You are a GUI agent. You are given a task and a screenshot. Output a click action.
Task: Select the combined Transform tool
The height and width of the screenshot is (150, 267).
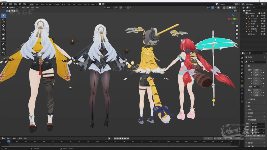4,39
